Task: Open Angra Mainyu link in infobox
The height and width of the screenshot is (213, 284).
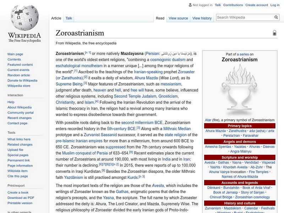Action: (241, 151)
